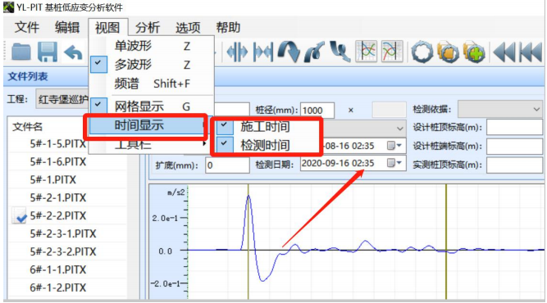
Task: Click the second curve chart toolbar icon
Action: click(x=392, y=52)
